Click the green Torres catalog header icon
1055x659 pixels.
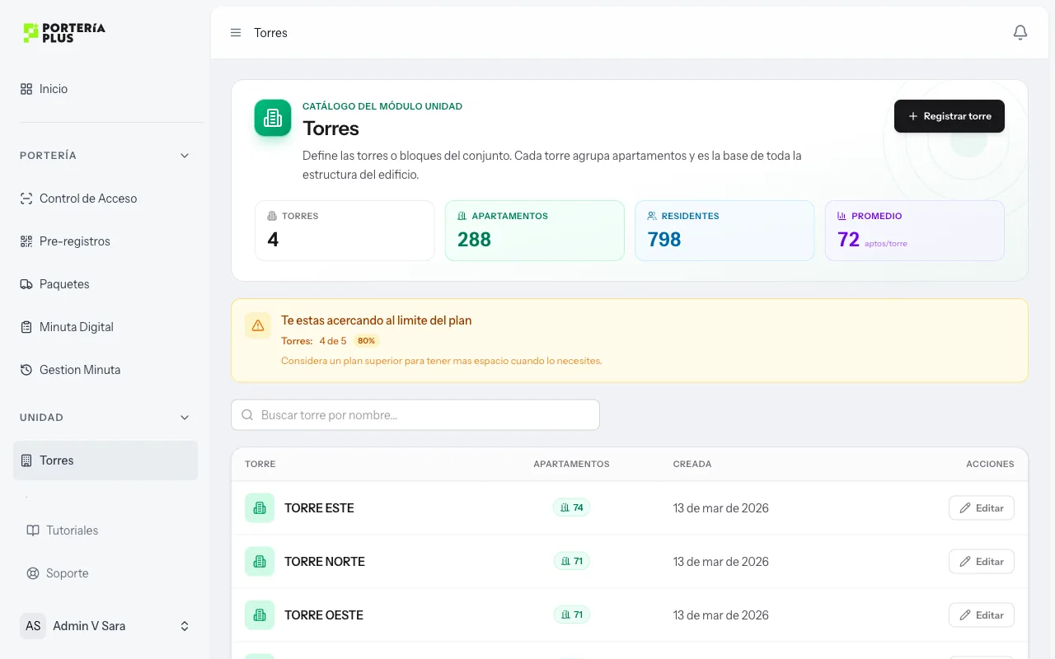pyautogui.click(x=273, y=118)
